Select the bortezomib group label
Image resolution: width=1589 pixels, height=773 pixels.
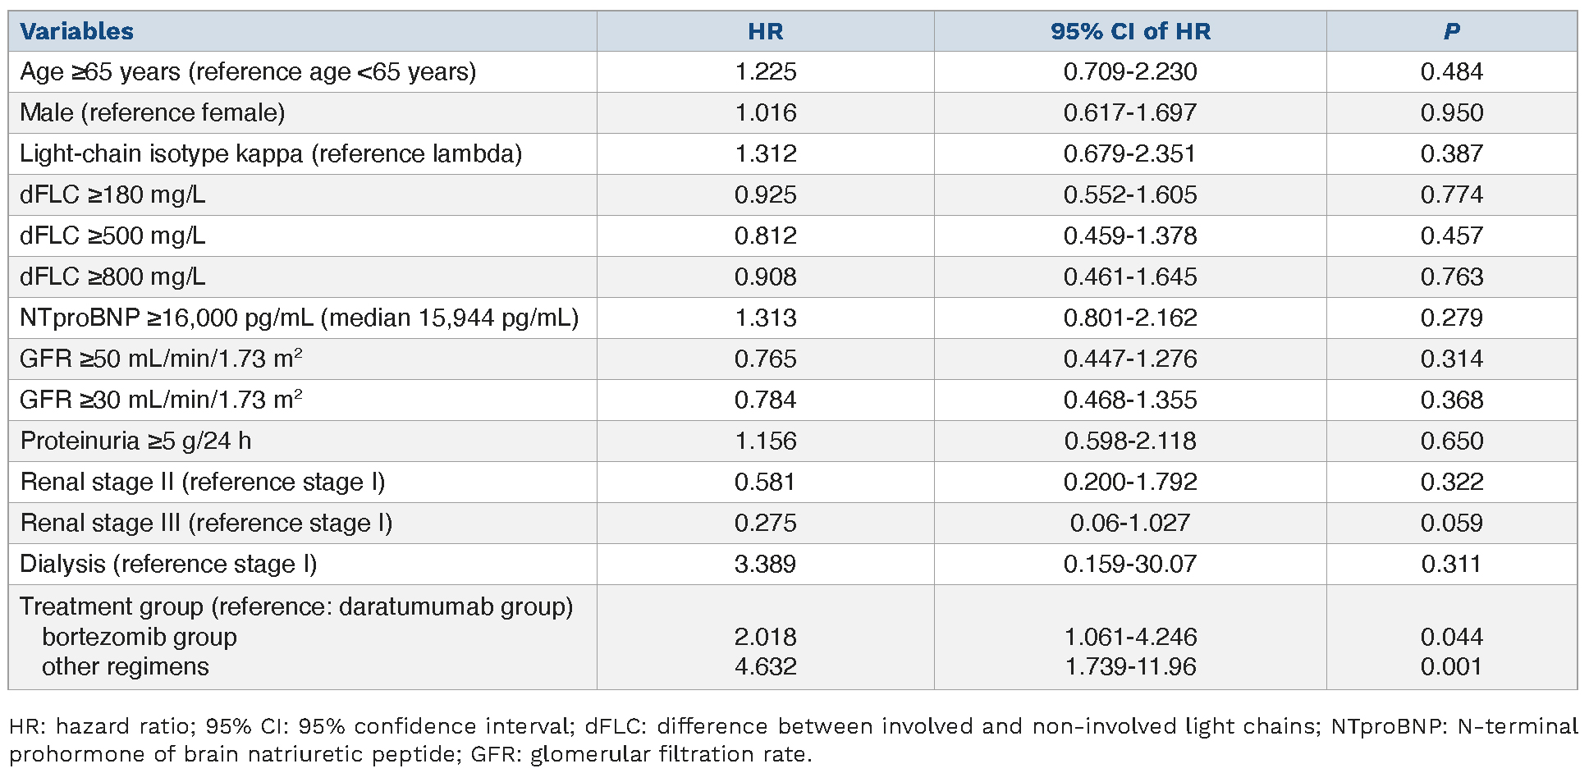(x=140, y=637)
